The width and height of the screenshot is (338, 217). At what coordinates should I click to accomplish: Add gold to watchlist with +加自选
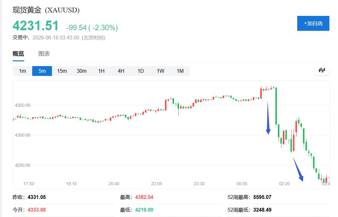point(313,23)
